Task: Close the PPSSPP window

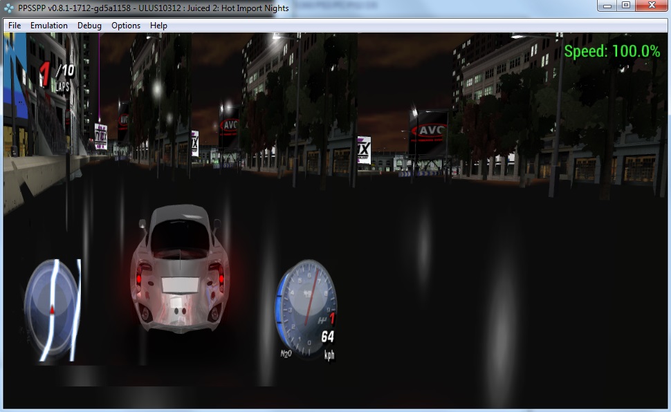Action: coord(652,6)
